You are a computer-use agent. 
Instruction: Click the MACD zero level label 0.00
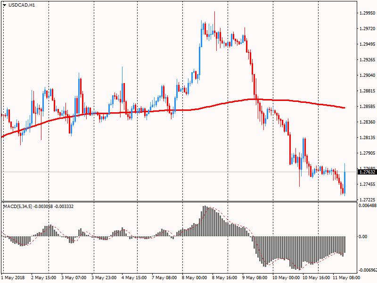point(363,237)
